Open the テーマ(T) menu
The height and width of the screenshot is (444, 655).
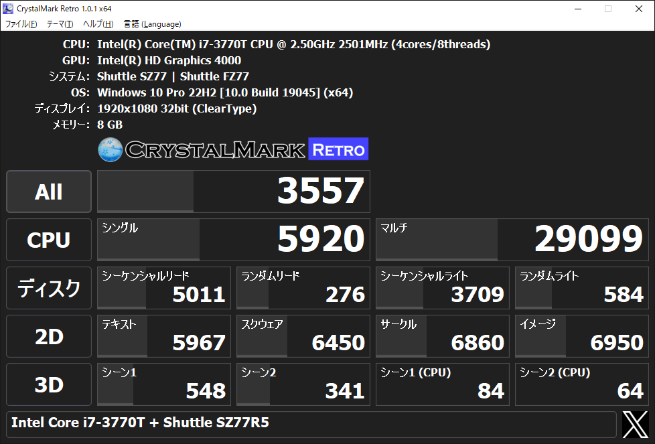coord(60,24)
